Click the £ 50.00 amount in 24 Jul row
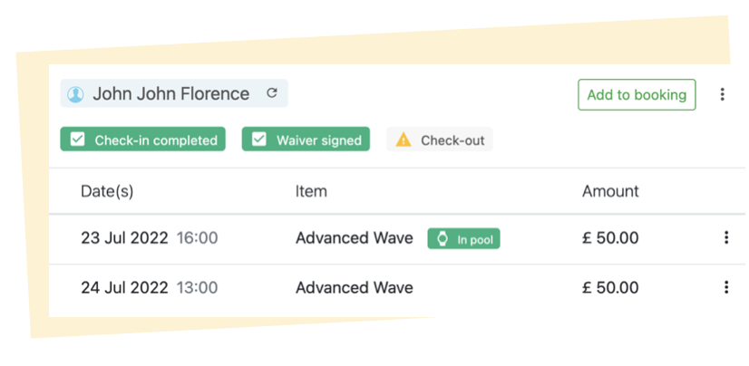 pyautogui.click(x=610, y=287)
